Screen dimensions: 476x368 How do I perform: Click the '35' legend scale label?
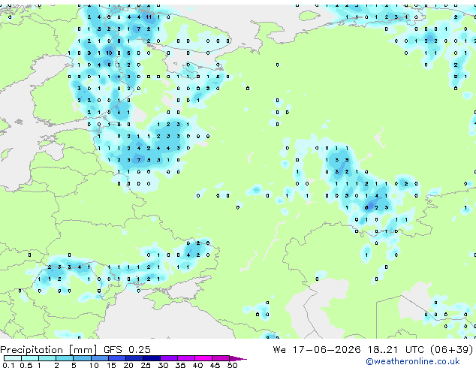[x=180, y=365]
